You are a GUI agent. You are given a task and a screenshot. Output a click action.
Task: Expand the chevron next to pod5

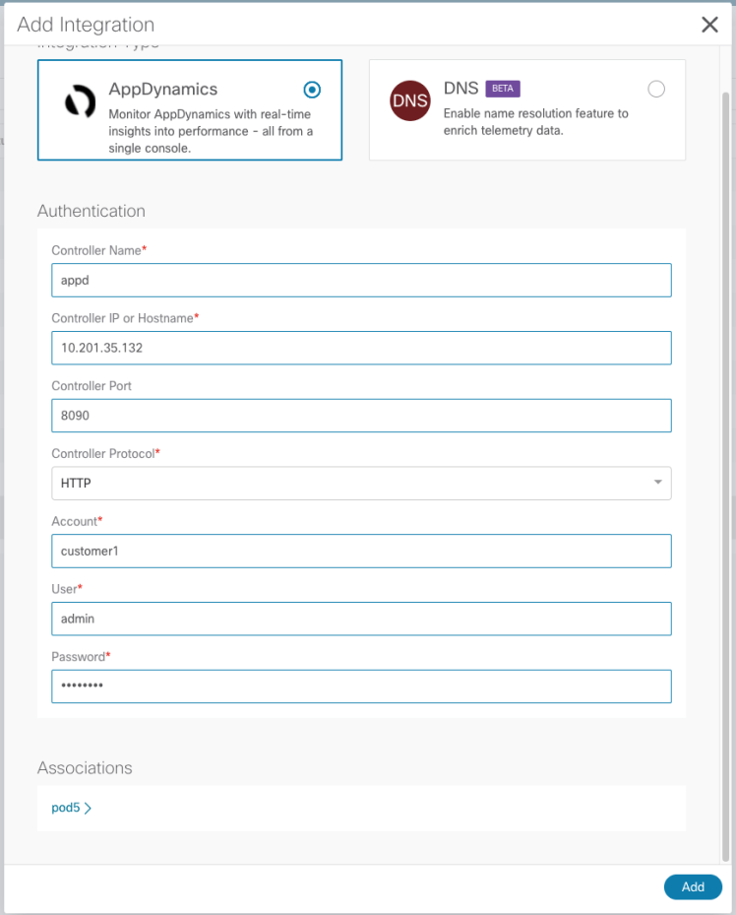point(88,809)
